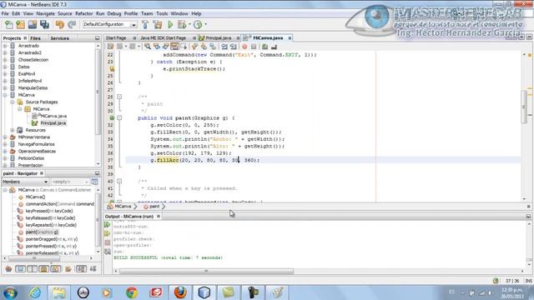Expand the ChoiseSeleccion project node

(5, 60)
